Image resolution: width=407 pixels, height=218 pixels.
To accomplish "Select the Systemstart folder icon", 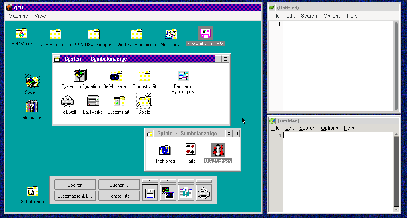I will tap(119, 101).
